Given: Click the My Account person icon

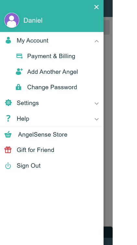Looking at the screenshot, I should (x=8, y=40).
